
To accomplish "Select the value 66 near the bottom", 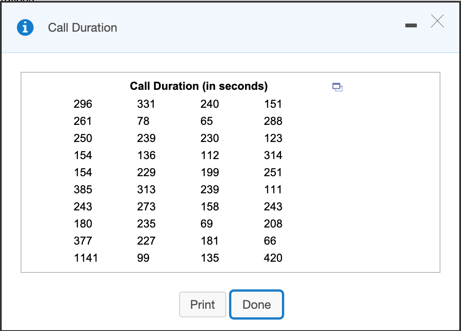I will click(270, 241).
